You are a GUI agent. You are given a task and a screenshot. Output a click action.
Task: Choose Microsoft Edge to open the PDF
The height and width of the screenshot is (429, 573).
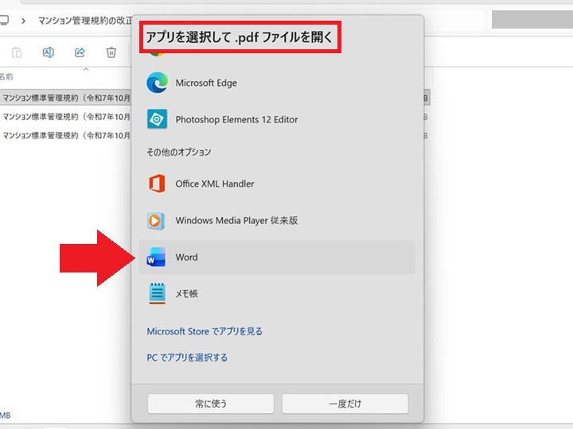pos(277,83)
